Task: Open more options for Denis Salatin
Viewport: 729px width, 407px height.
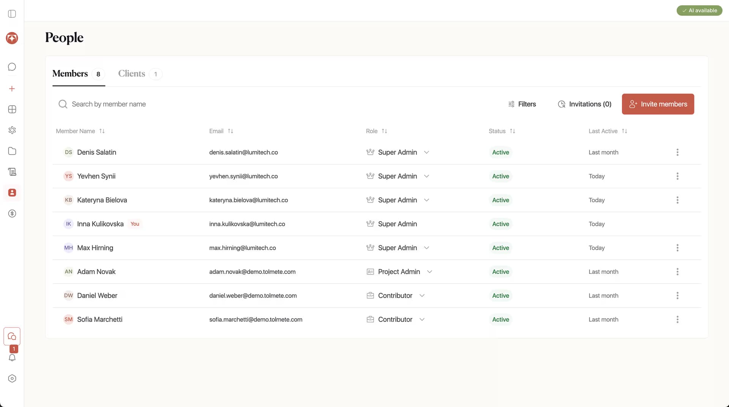Action: [x=677, y=152]
